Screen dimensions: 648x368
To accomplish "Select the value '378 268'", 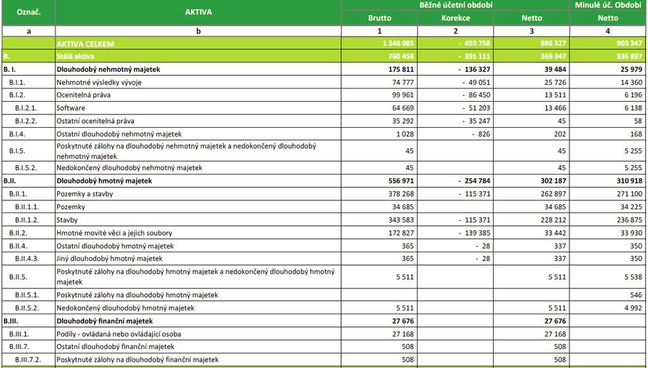I will tap(401, 193).
